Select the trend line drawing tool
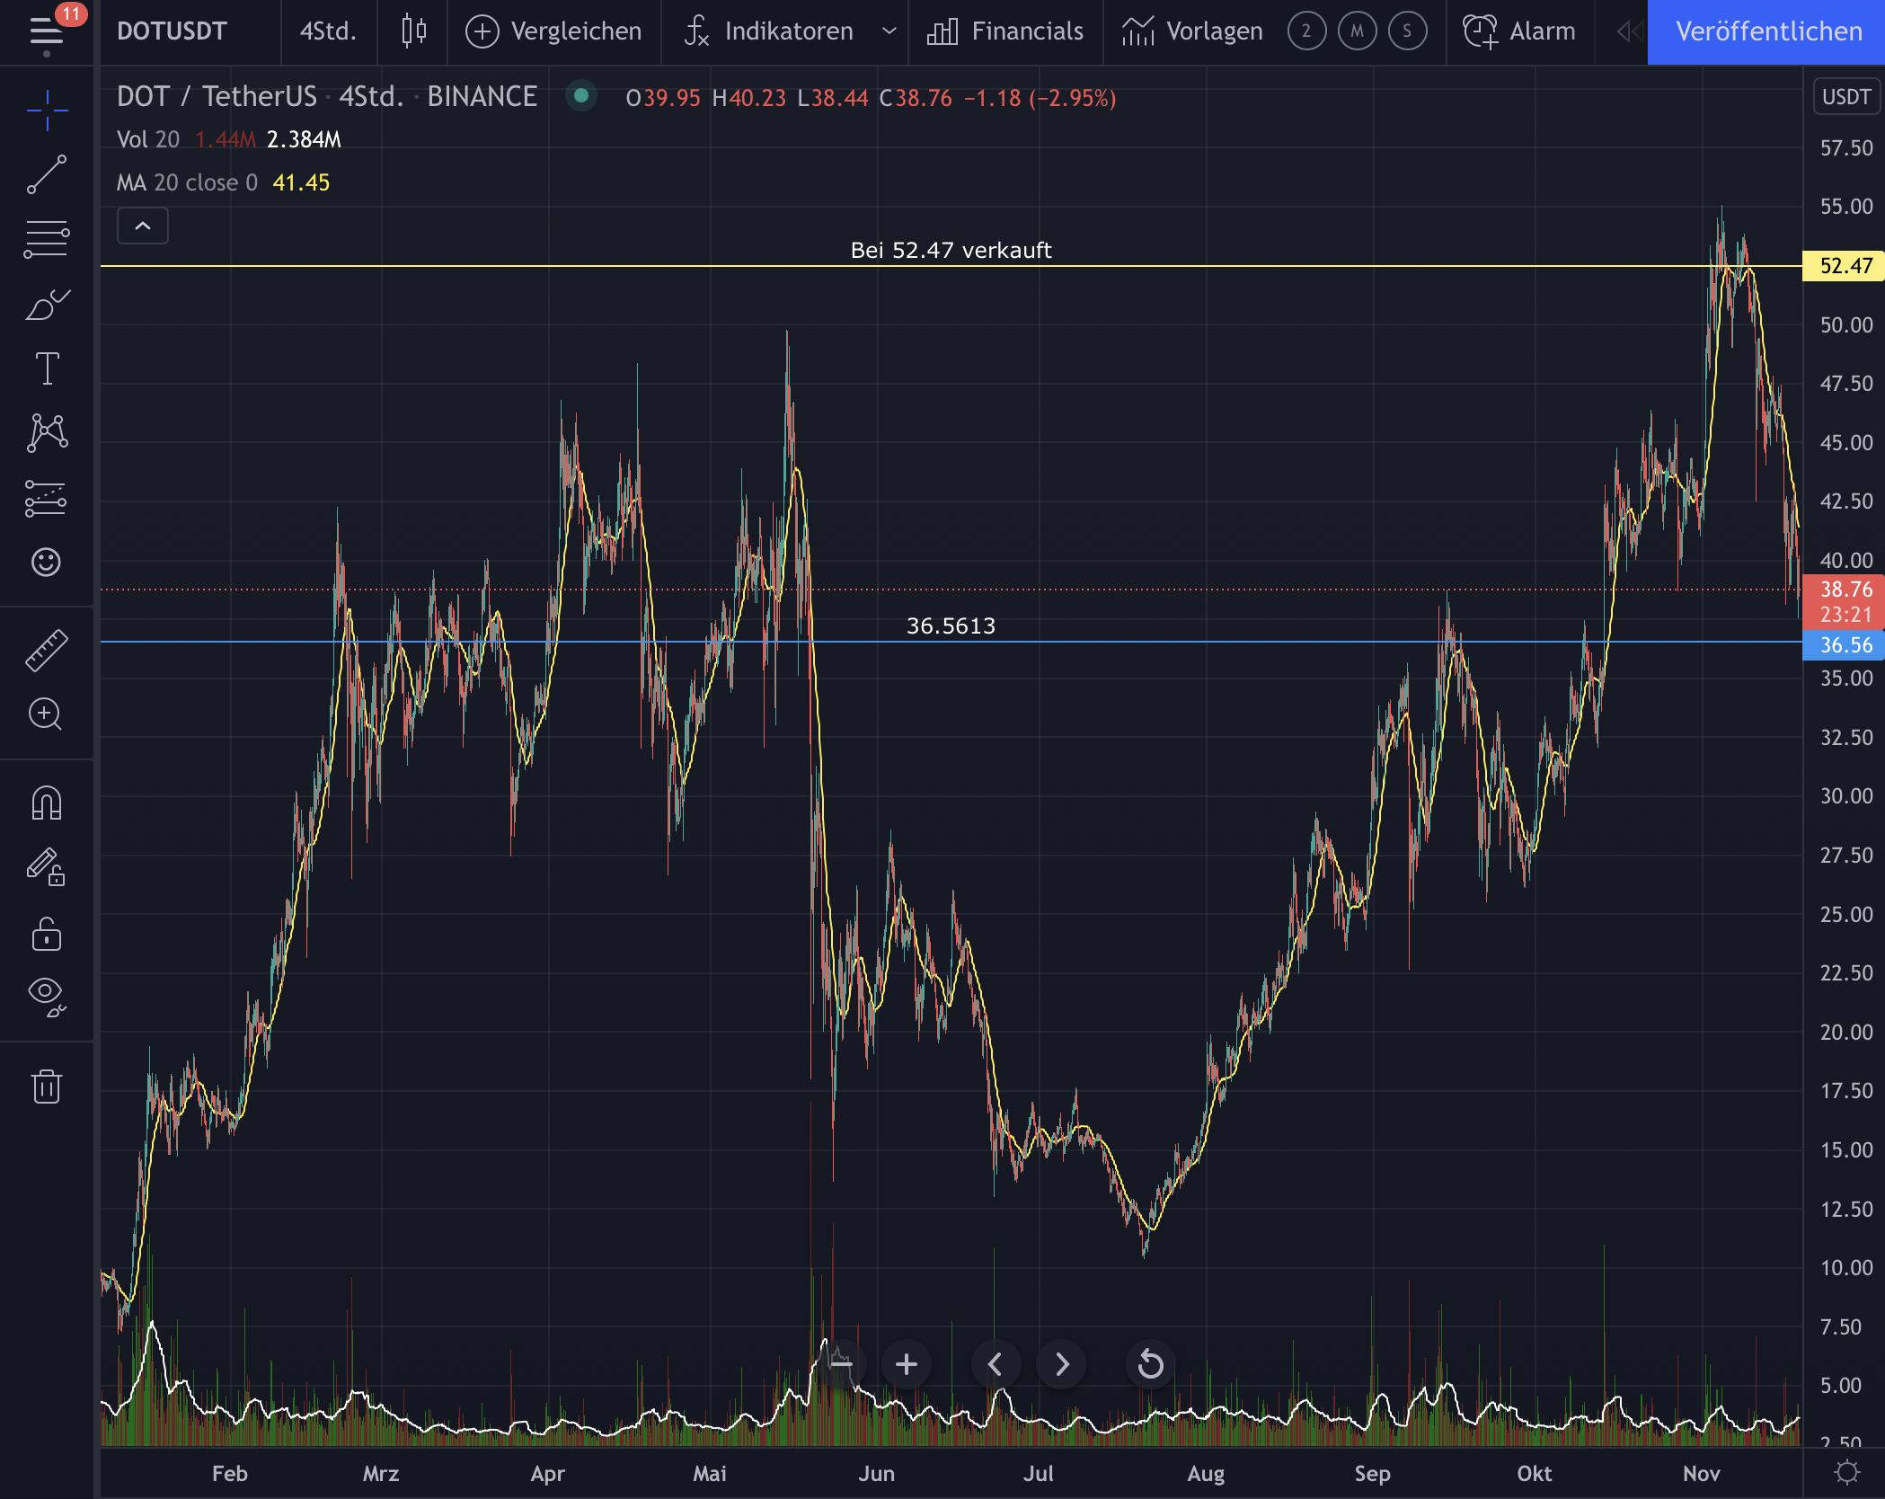The width and height of the screenshot is (1885, 1499). pos(47,174)
